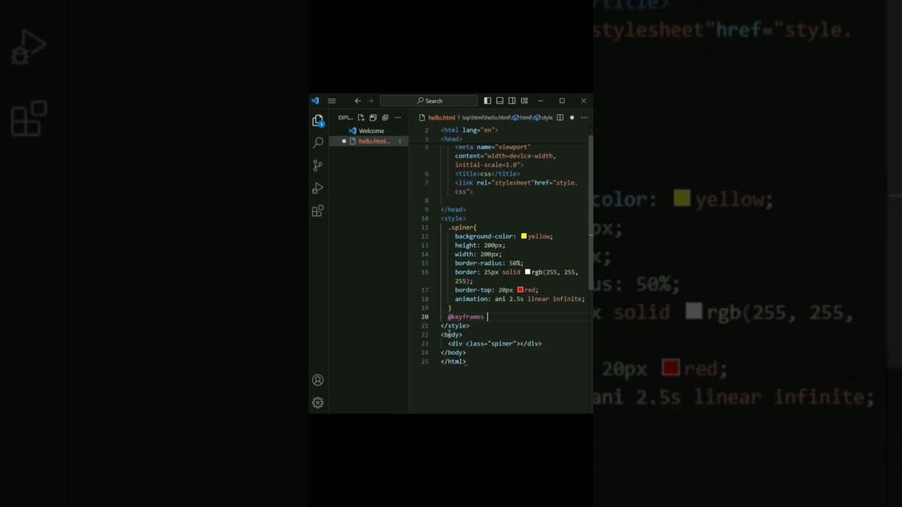Image resolution: width=902 pixels, height=507 pixels.
Task: Close the VS Code window
Action: (583, 101)
